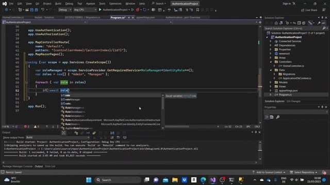330x185 pixels.
Task: Click the Save All icon in the toolbar
Action: click(36, 10)
